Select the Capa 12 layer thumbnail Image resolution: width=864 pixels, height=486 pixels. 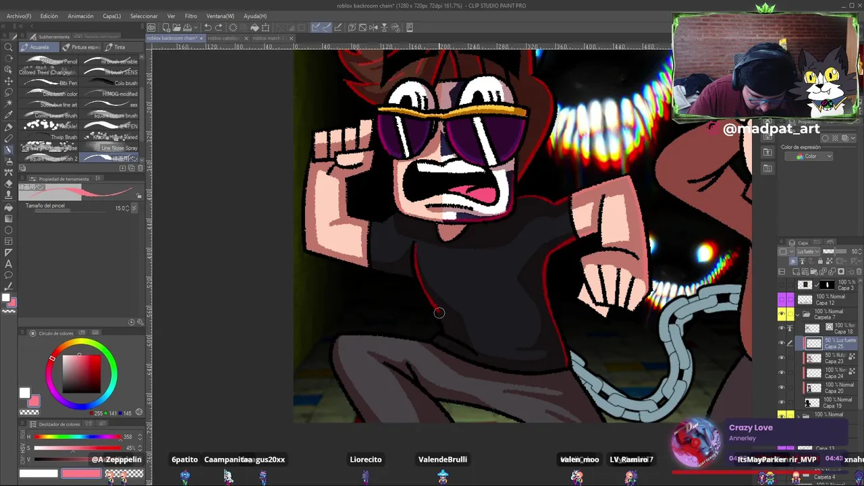pyautogui.click(x=805, y=300)
